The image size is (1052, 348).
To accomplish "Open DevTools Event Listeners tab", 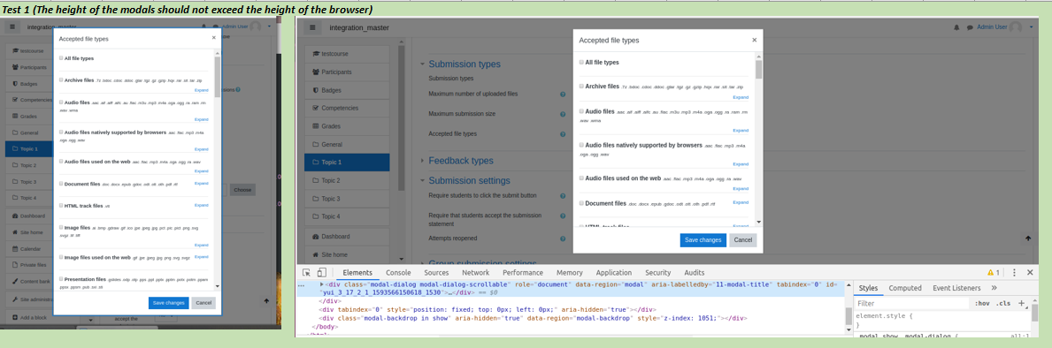I will click(x=956, y=288).
